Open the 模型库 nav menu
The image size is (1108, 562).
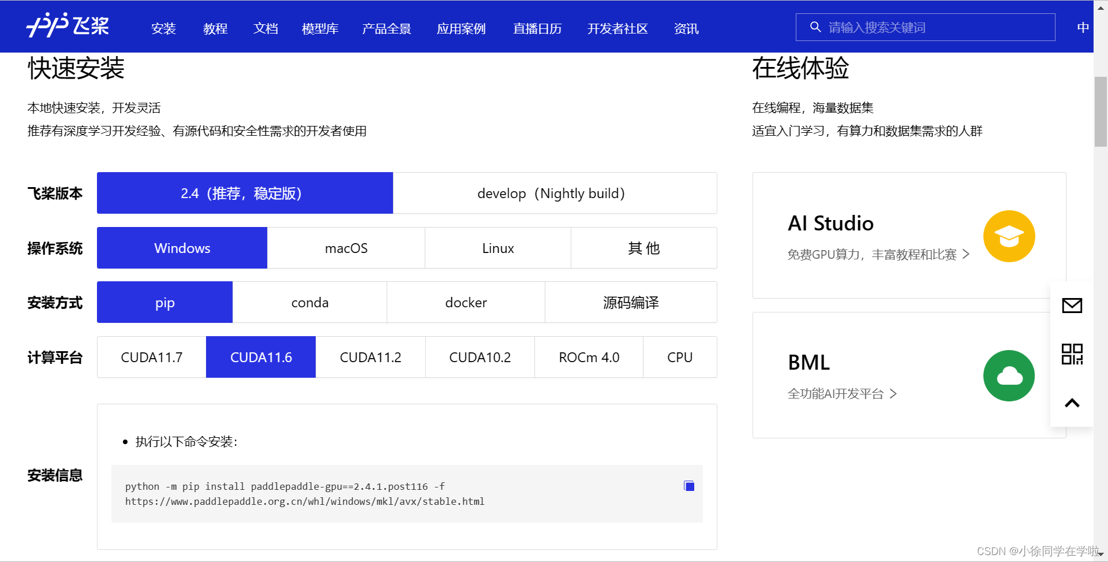coord(320,28)
